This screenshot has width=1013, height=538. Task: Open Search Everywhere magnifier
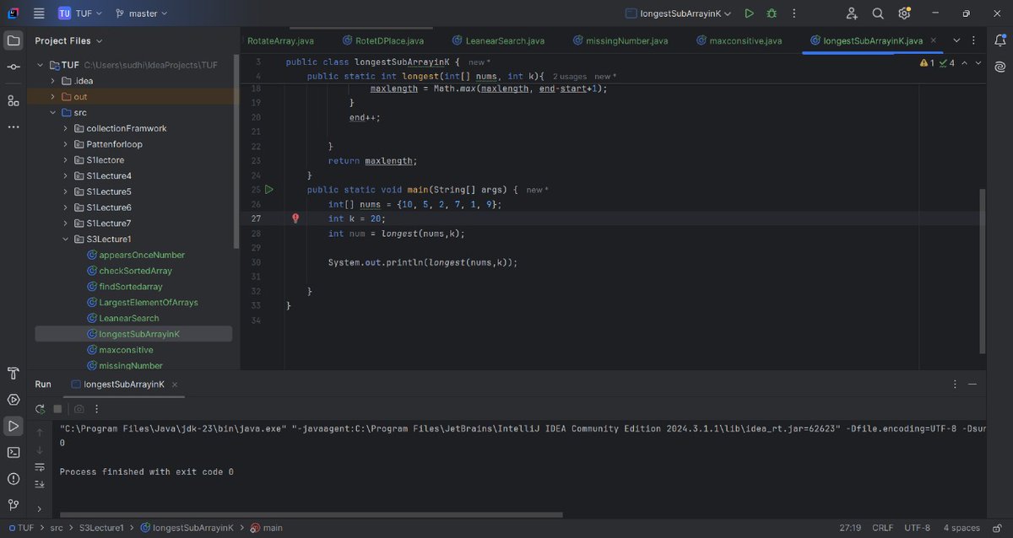(x=878, y=13)
